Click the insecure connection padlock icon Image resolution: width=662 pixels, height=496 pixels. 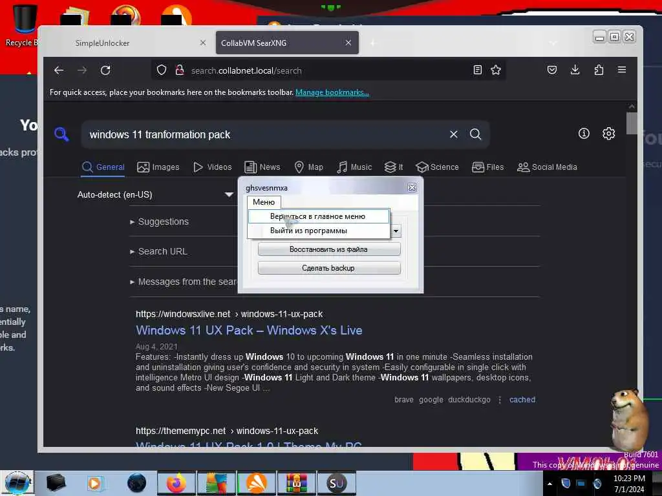tap(180, 70)
